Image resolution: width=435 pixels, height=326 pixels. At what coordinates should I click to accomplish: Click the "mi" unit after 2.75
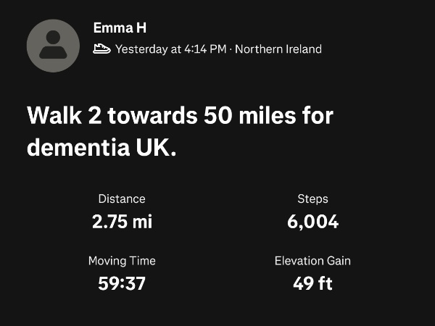click(x=142, y=222)
